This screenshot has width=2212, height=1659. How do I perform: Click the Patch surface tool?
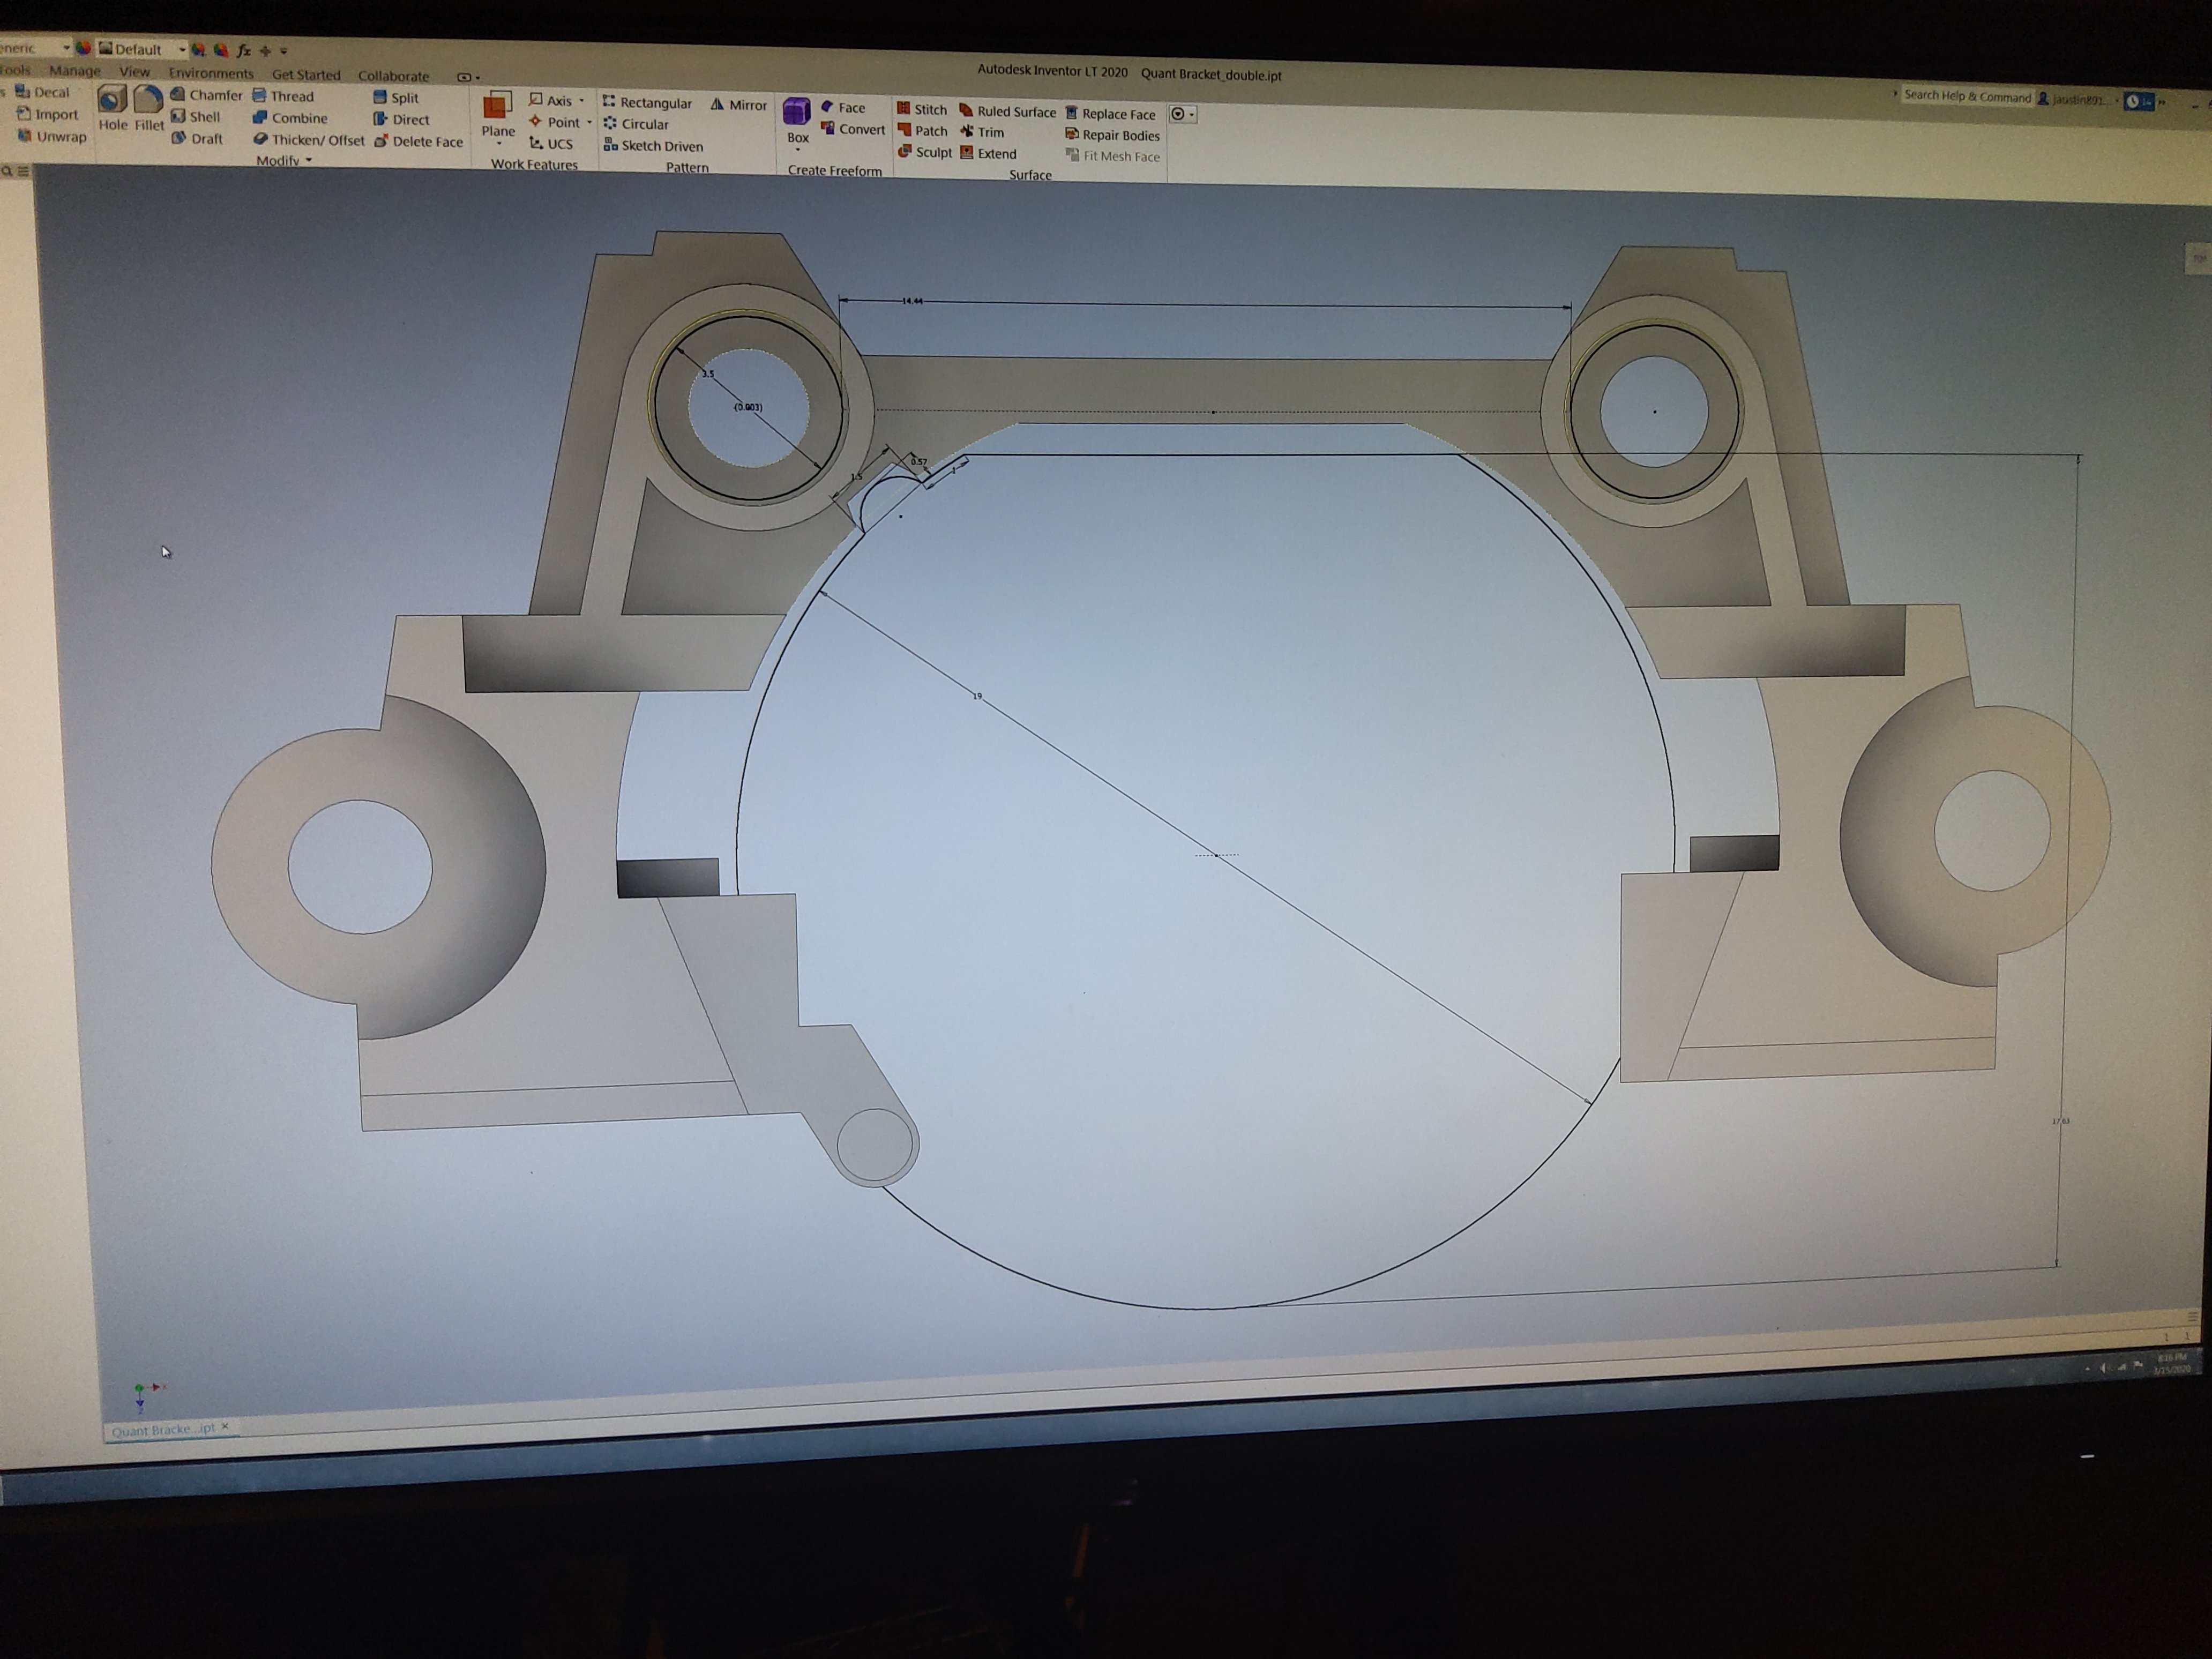point(922,131)
